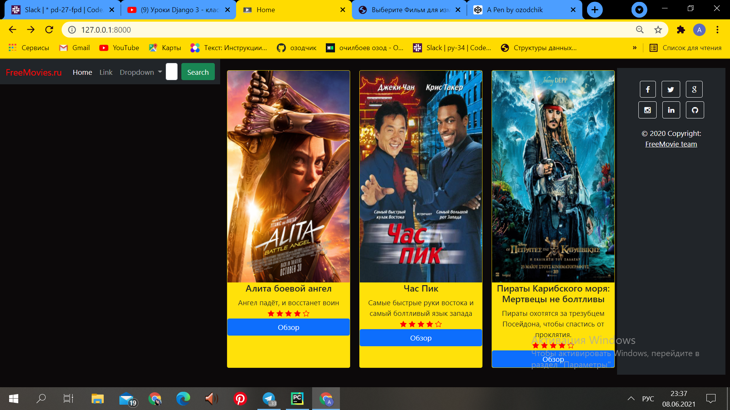Switch to A Pen by ozodchik tab
This screenshot has width=730, height=410.
click(525, 10)
